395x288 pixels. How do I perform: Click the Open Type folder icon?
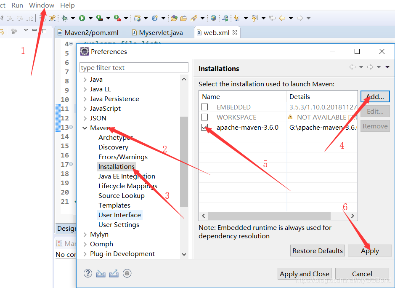[174, 18]
